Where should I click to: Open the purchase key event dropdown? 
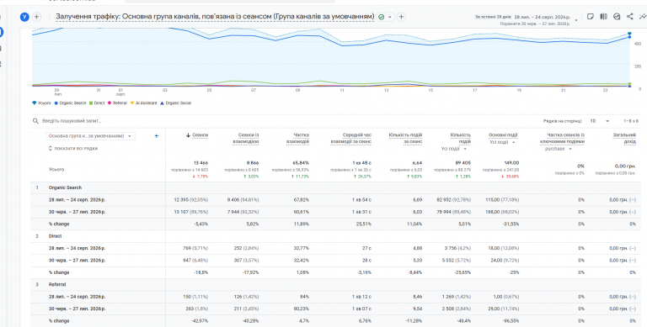[559, 149]
